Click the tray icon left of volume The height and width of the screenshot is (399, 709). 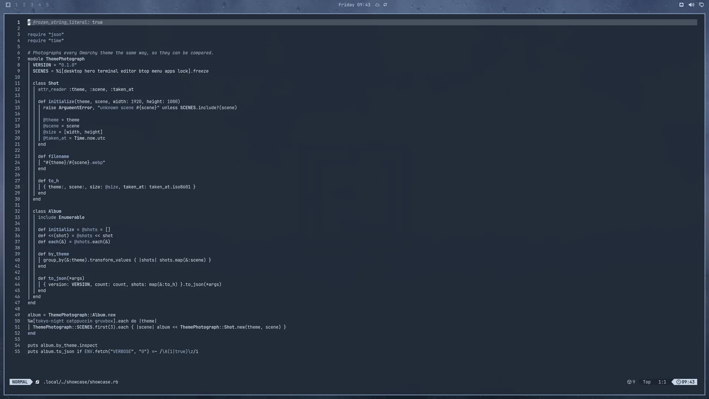(681, 5)
